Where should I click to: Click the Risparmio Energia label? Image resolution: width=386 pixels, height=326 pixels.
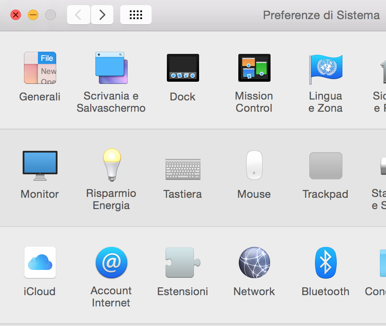(x=111, y=199)
